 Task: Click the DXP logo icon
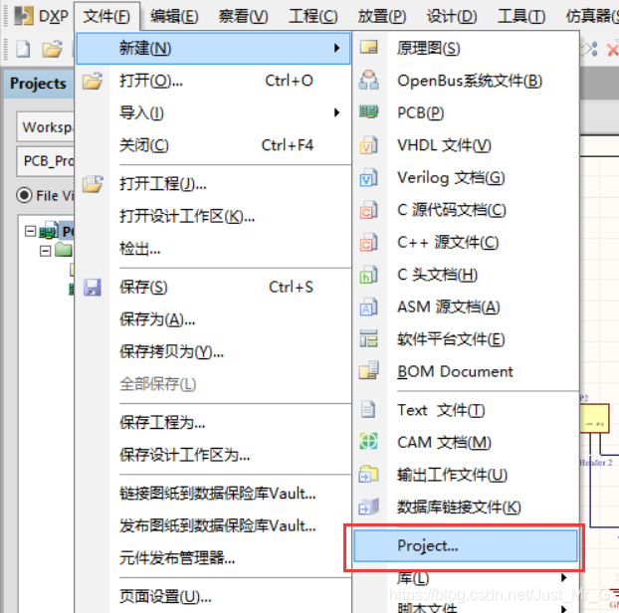tap(23, 16)
